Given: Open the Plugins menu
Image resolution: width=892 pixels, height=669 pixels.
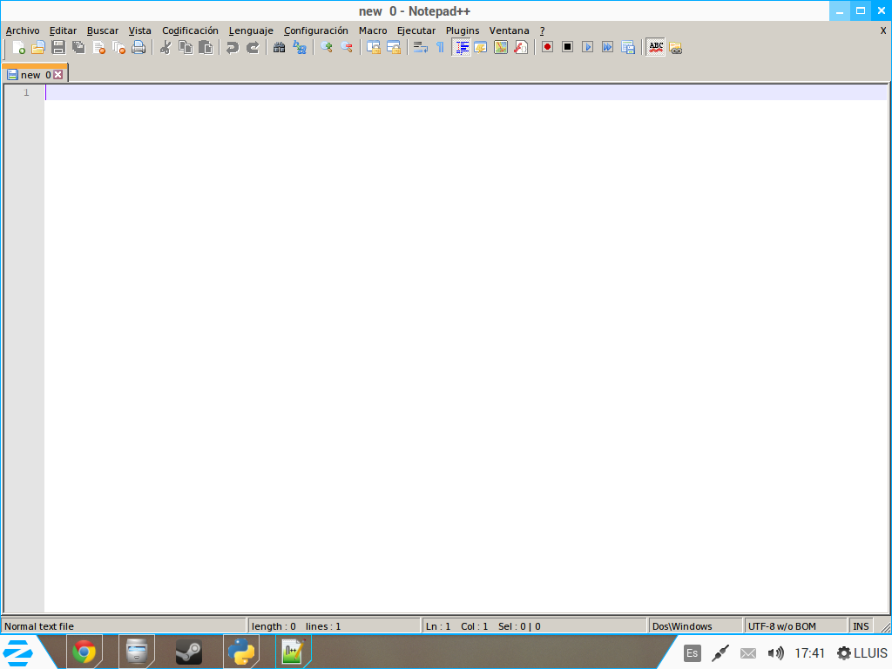Looking at the screenshot, I should 462,30.
